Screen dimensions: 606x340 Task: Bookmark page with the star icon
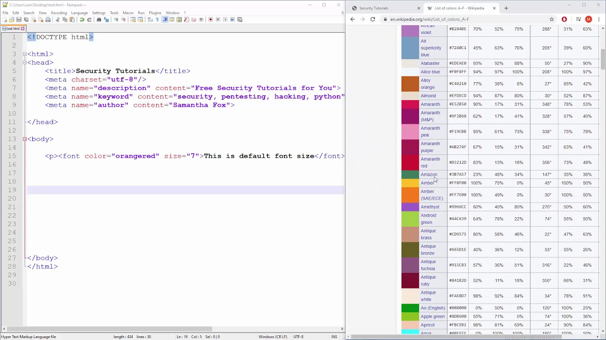552,19
